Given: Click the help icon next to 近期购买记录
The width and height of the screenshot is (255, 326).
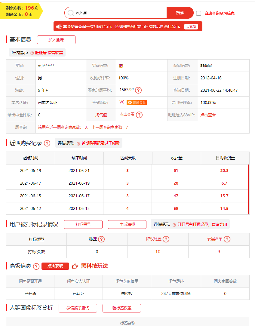Looking at the screenshot, I should (x=47, y=143).
